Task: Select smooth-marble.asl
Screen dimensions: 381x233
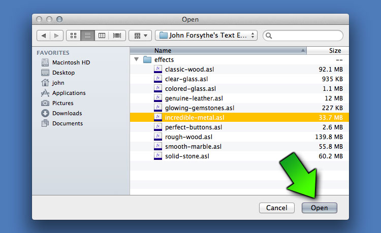Action: click(239, 147)
